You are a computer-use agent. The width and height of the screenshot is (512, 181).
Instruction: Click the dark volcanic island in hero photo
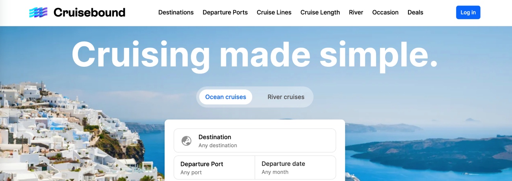[429, 153]
